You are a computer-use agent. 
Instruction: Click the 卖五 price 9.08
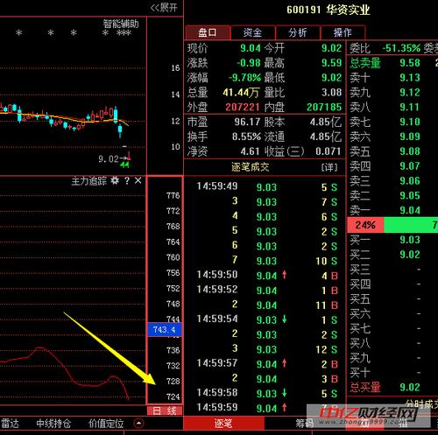[410, 151]
